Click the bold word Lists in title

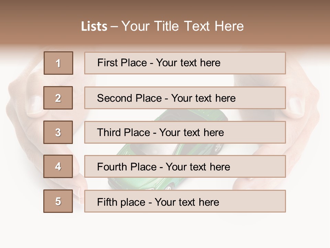(94, 27)
